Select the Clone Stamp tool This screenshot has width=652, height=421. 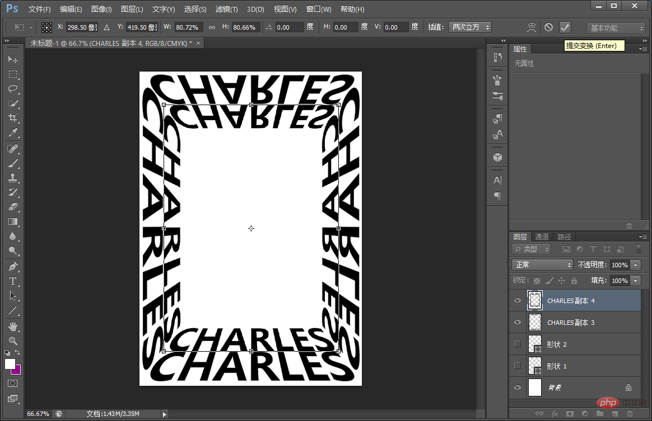[13, 178]
